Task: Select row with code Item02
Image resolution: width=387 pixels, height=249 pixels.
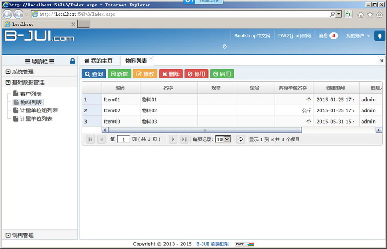Action: 232,111
